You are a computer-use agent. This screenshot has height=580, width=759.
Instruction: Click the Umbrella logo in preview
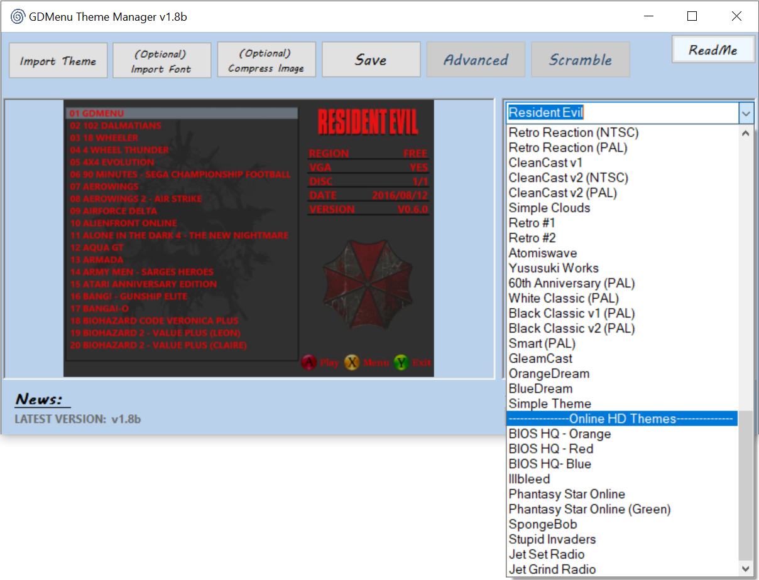tap(369, 283)
